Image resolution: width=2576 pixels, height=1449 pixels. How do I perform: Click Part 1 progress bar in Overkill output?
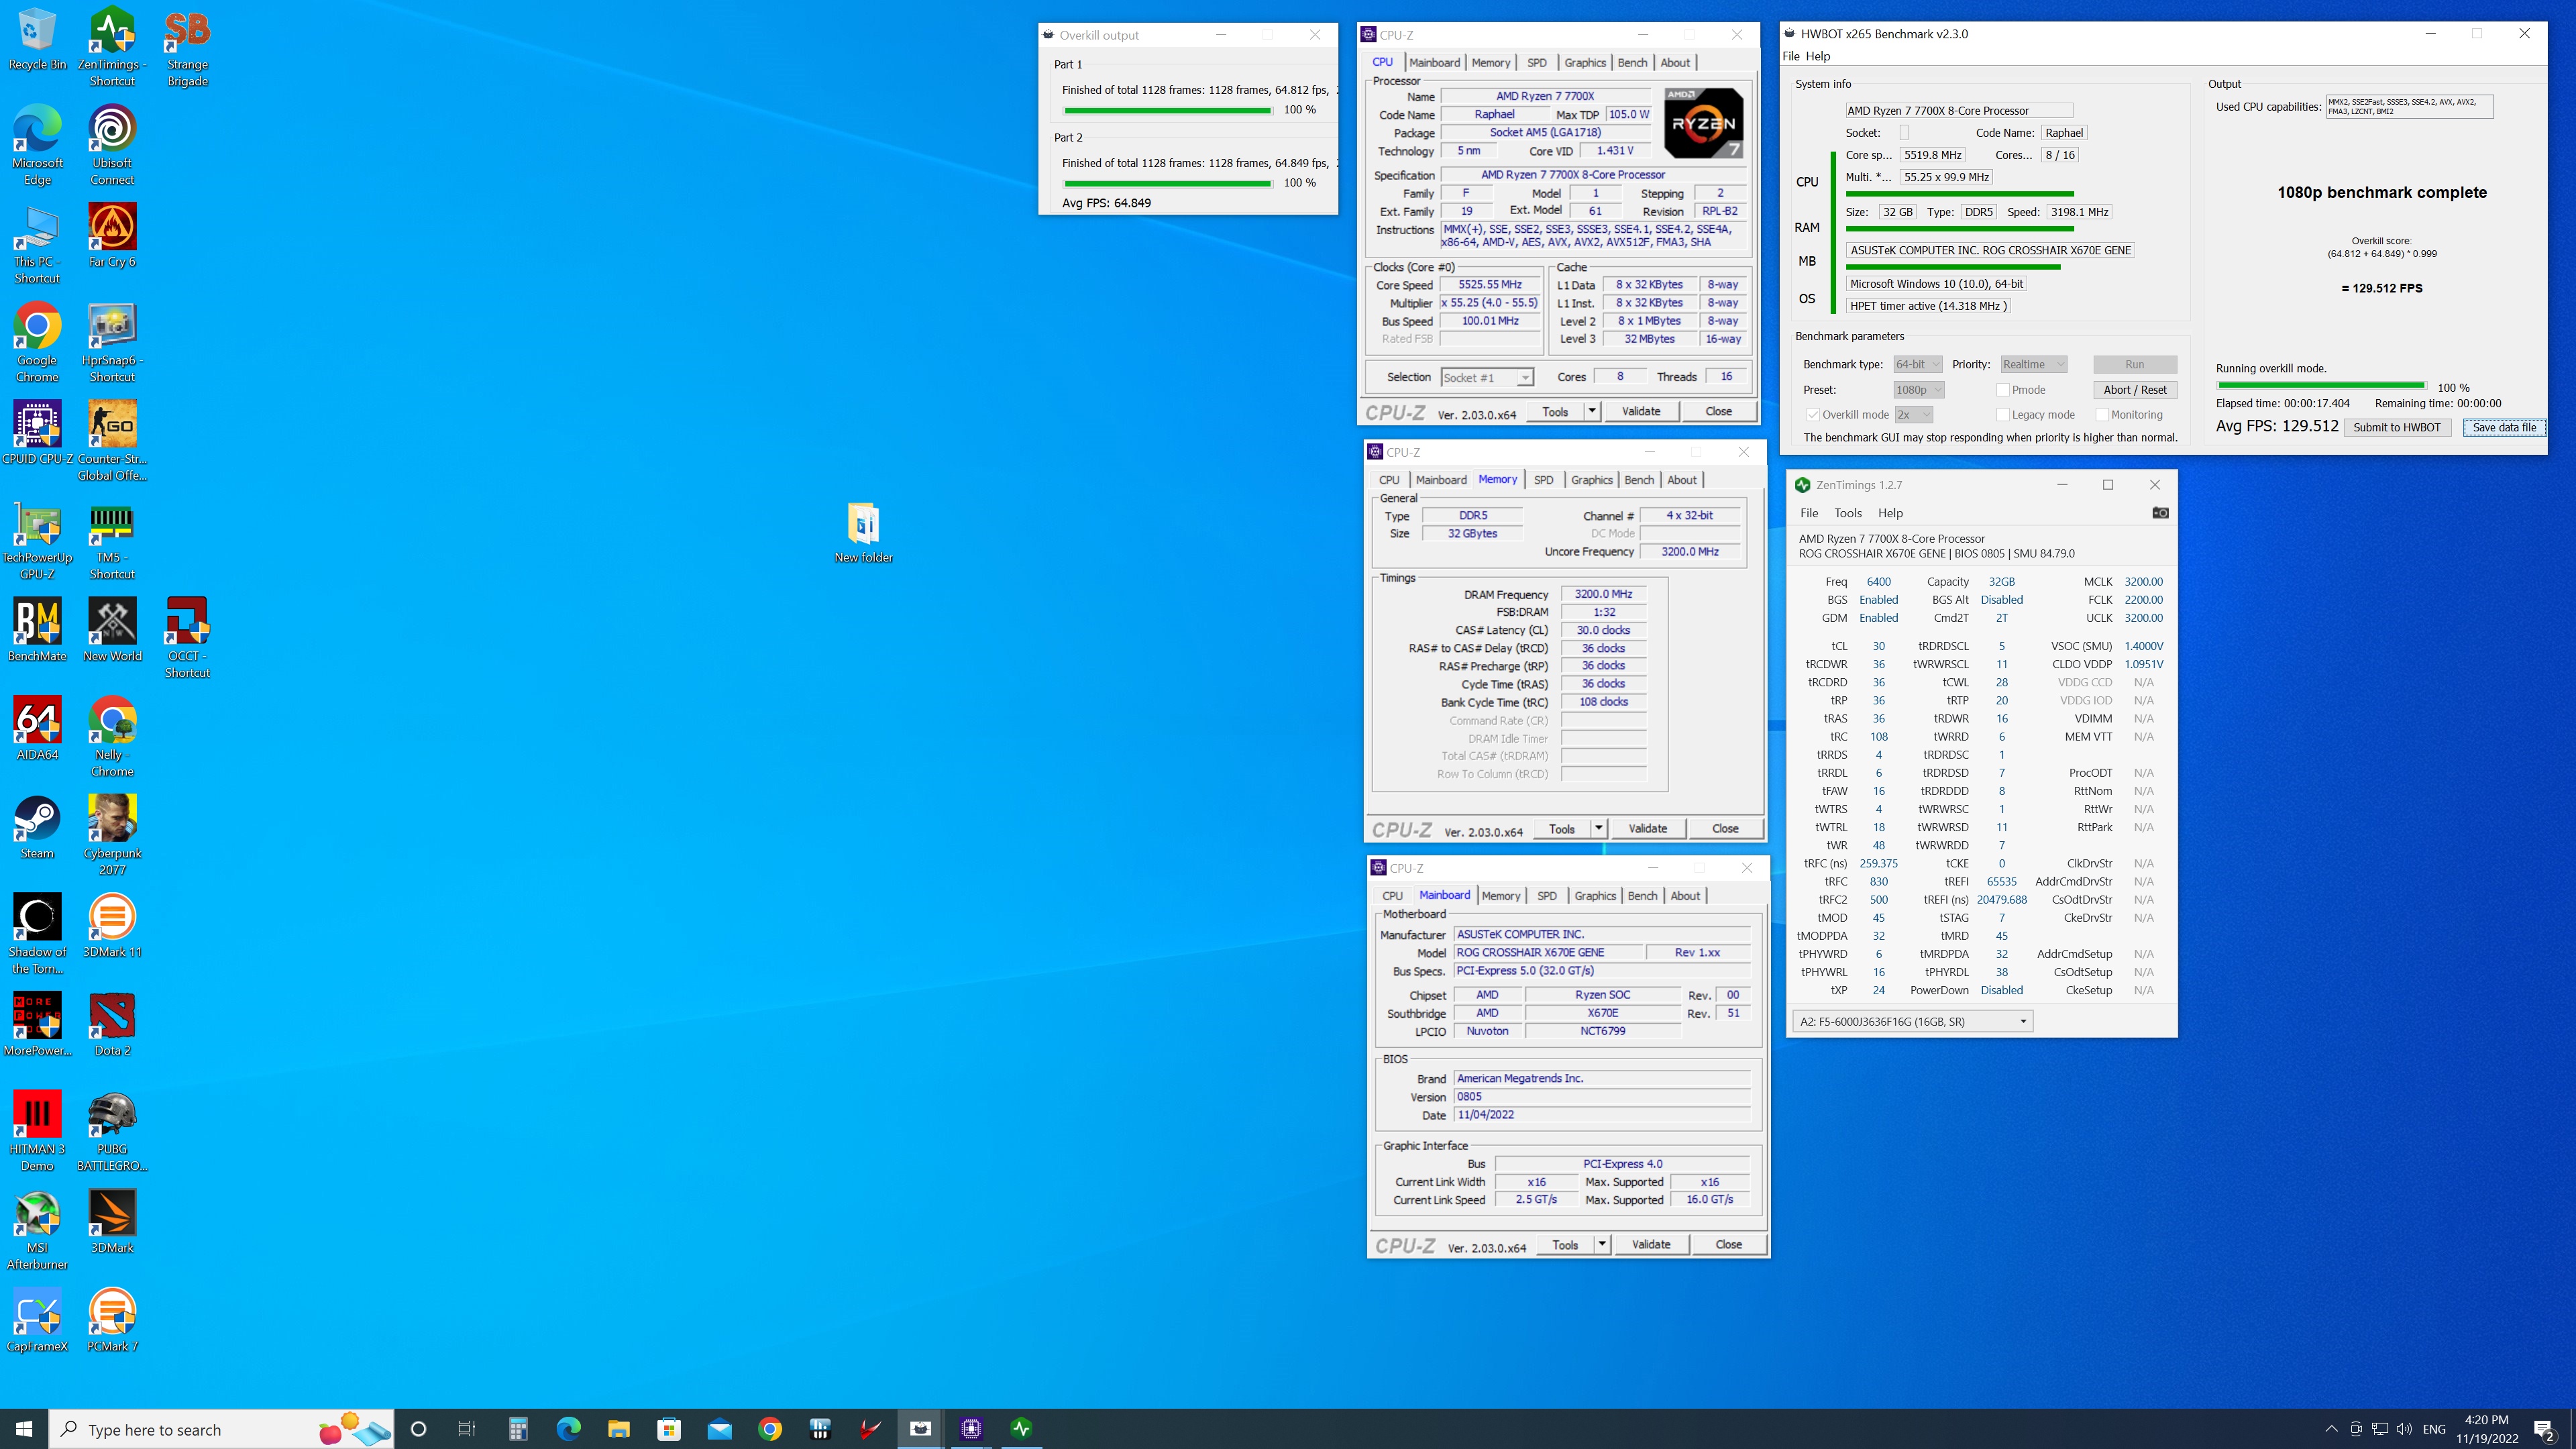[1167, 110]
